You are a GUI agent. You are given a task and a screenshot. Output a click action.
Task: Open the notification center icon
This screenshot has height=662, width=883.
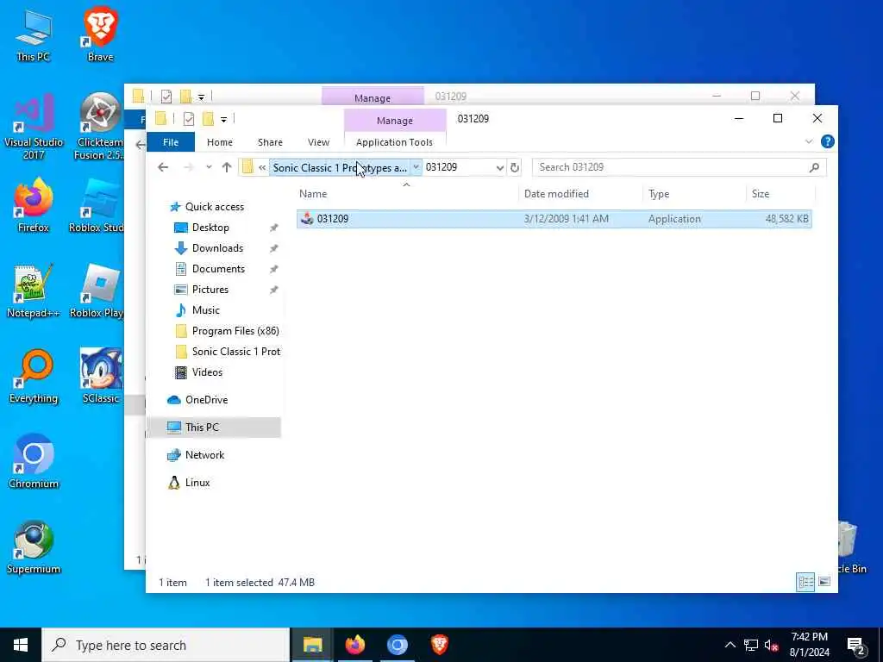pos(856,645)
